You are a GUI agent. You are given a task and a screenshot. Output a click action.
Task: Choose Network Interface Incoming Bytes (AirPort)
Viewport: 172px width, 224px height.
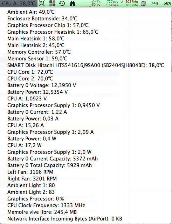[x=65, y=219]
